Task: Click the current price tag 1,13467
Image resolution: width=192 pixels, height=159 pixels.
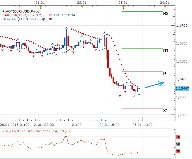Action: [x=183, y=88]
